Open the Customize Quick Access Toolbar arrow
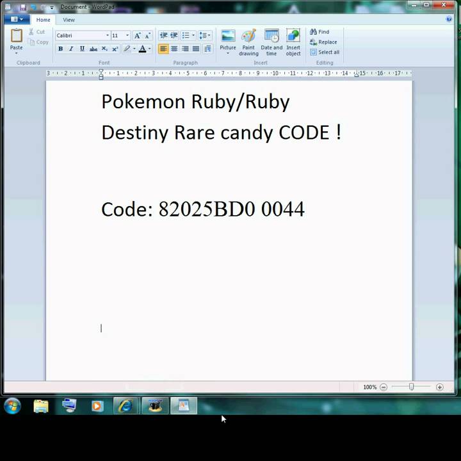 (52, 8)
